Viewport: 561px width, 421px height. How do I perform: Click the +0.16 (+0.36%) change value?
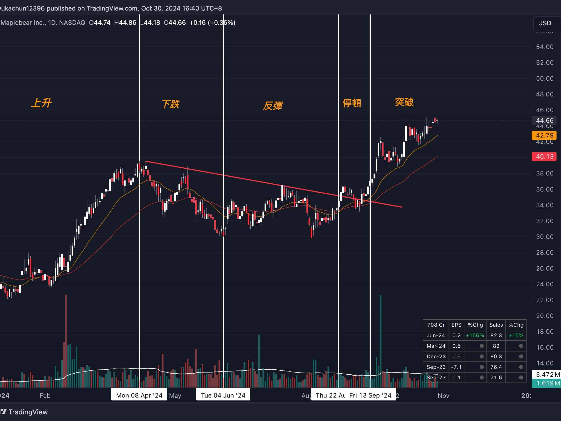(212, 23)
